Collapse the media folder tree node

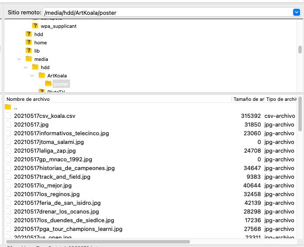click(19, 59)
